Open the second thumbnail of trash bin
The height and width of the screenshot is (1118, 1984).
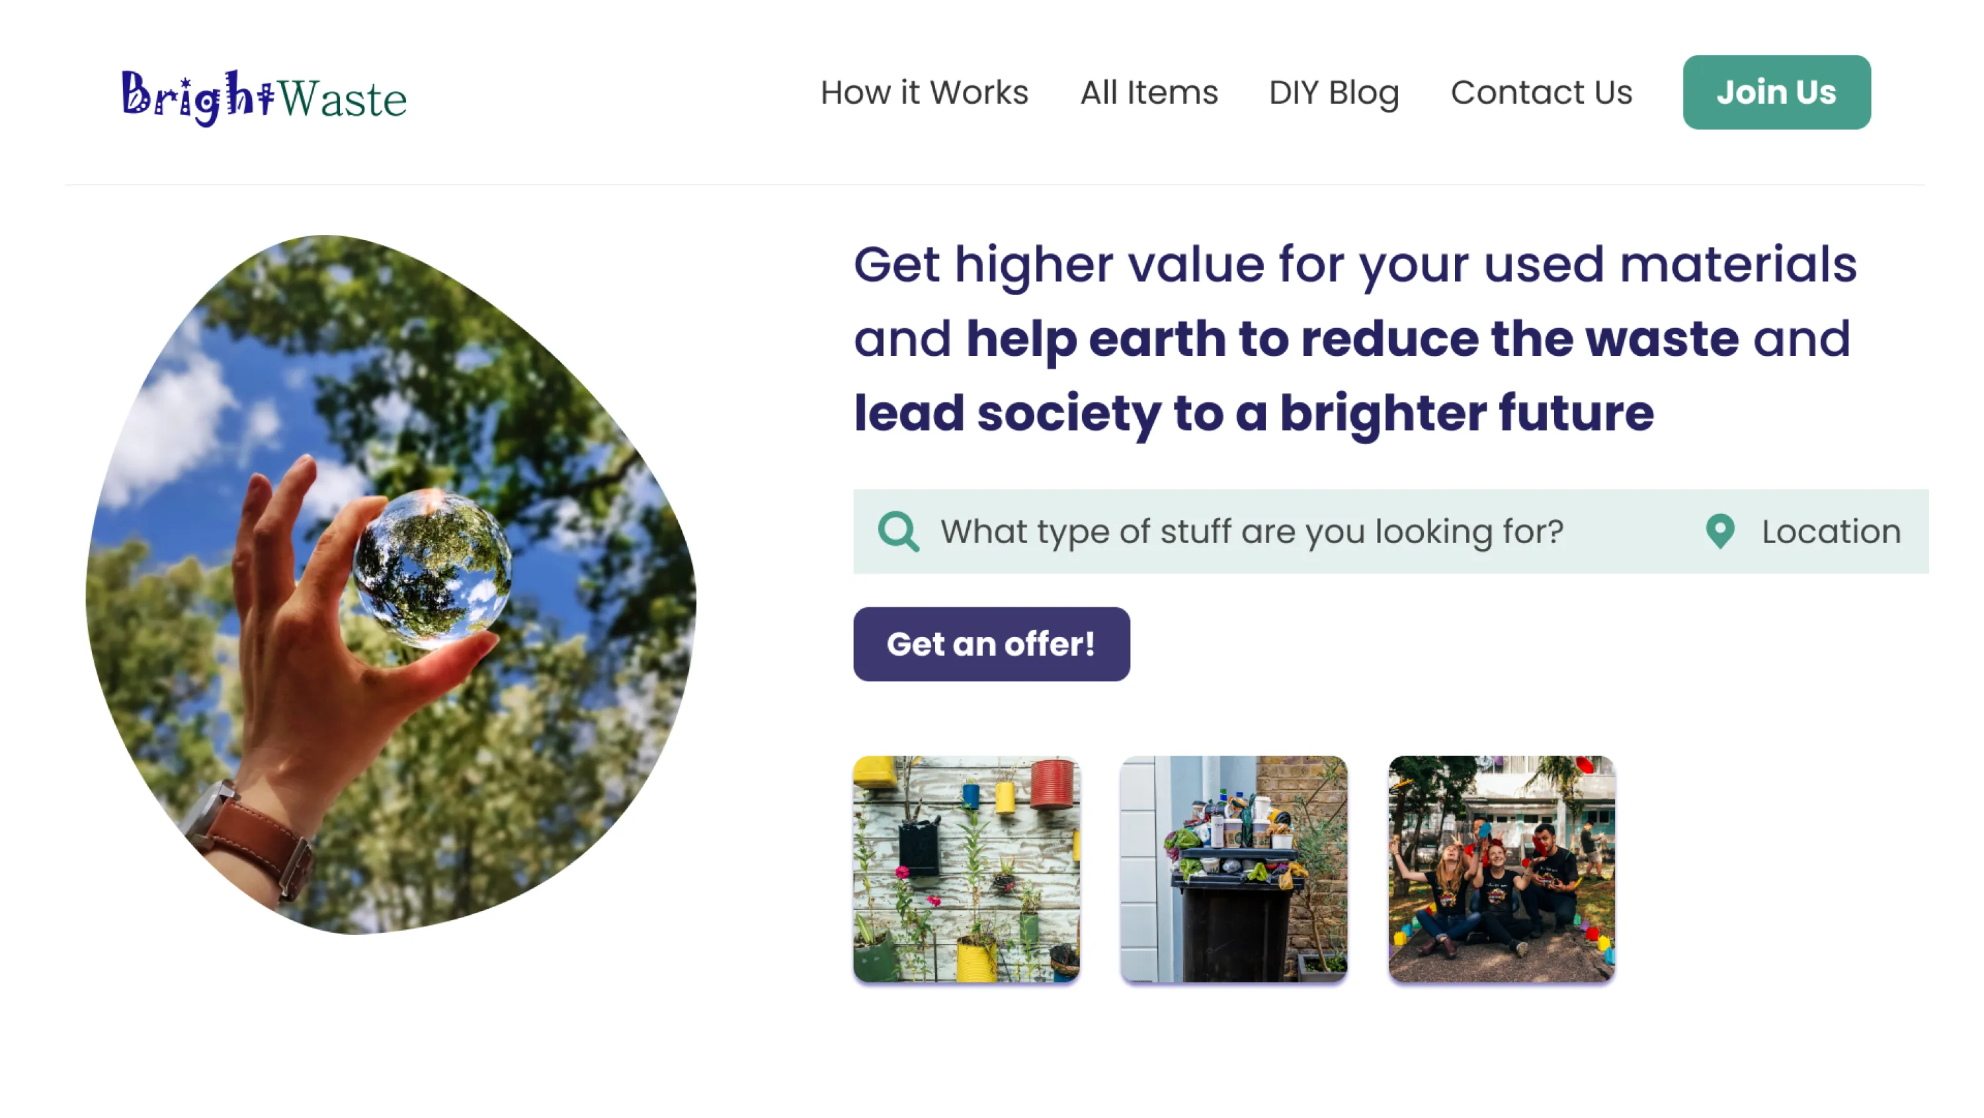tap(1233, 869)
